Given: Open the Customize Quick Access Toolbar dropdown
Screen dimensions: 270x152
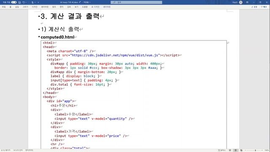Looking at the screenshot, I should (x=38, y=3).
